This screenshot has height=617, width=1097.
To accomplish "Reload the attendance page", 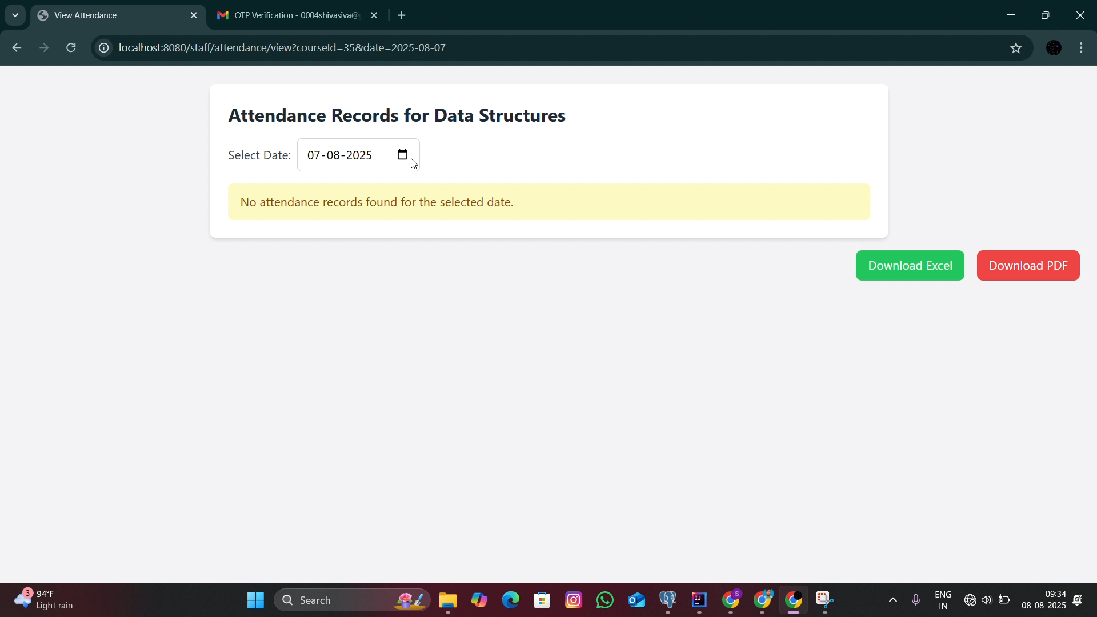I will coord(71,48).
